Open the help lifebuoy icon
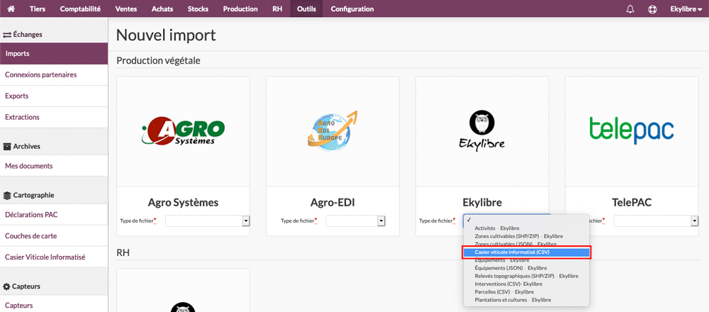The image size is (709, 312). pyautogui.click(x=652, y=9)
